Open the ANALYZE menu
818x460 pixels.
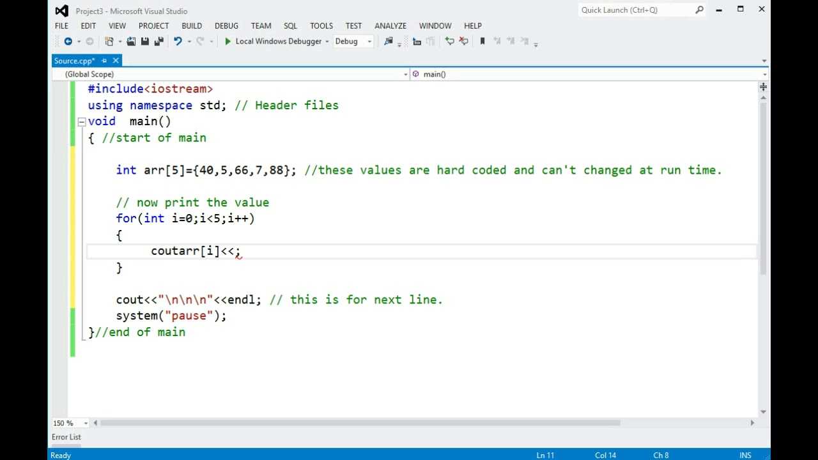point(390,26)
